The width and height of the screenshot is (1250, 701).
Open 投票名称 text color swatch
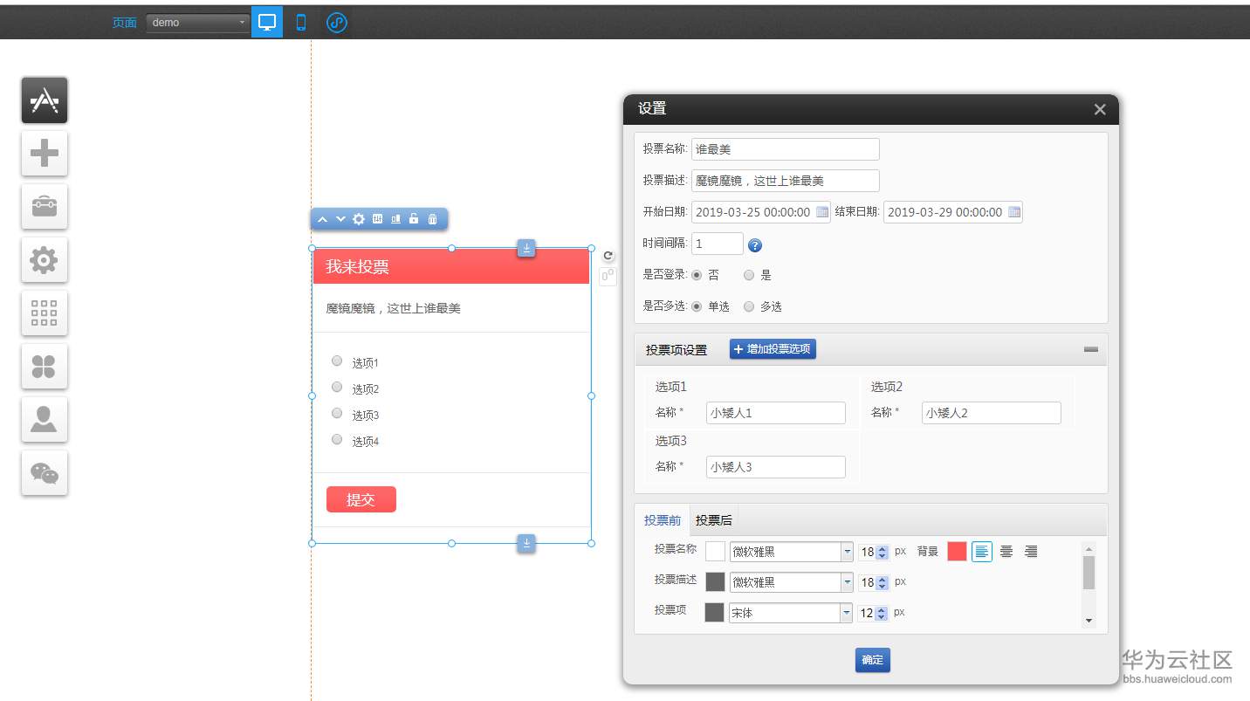(x=715, y=552)
